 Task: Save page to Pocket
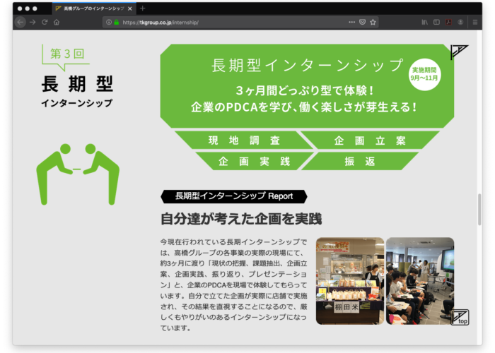[362, 22]
